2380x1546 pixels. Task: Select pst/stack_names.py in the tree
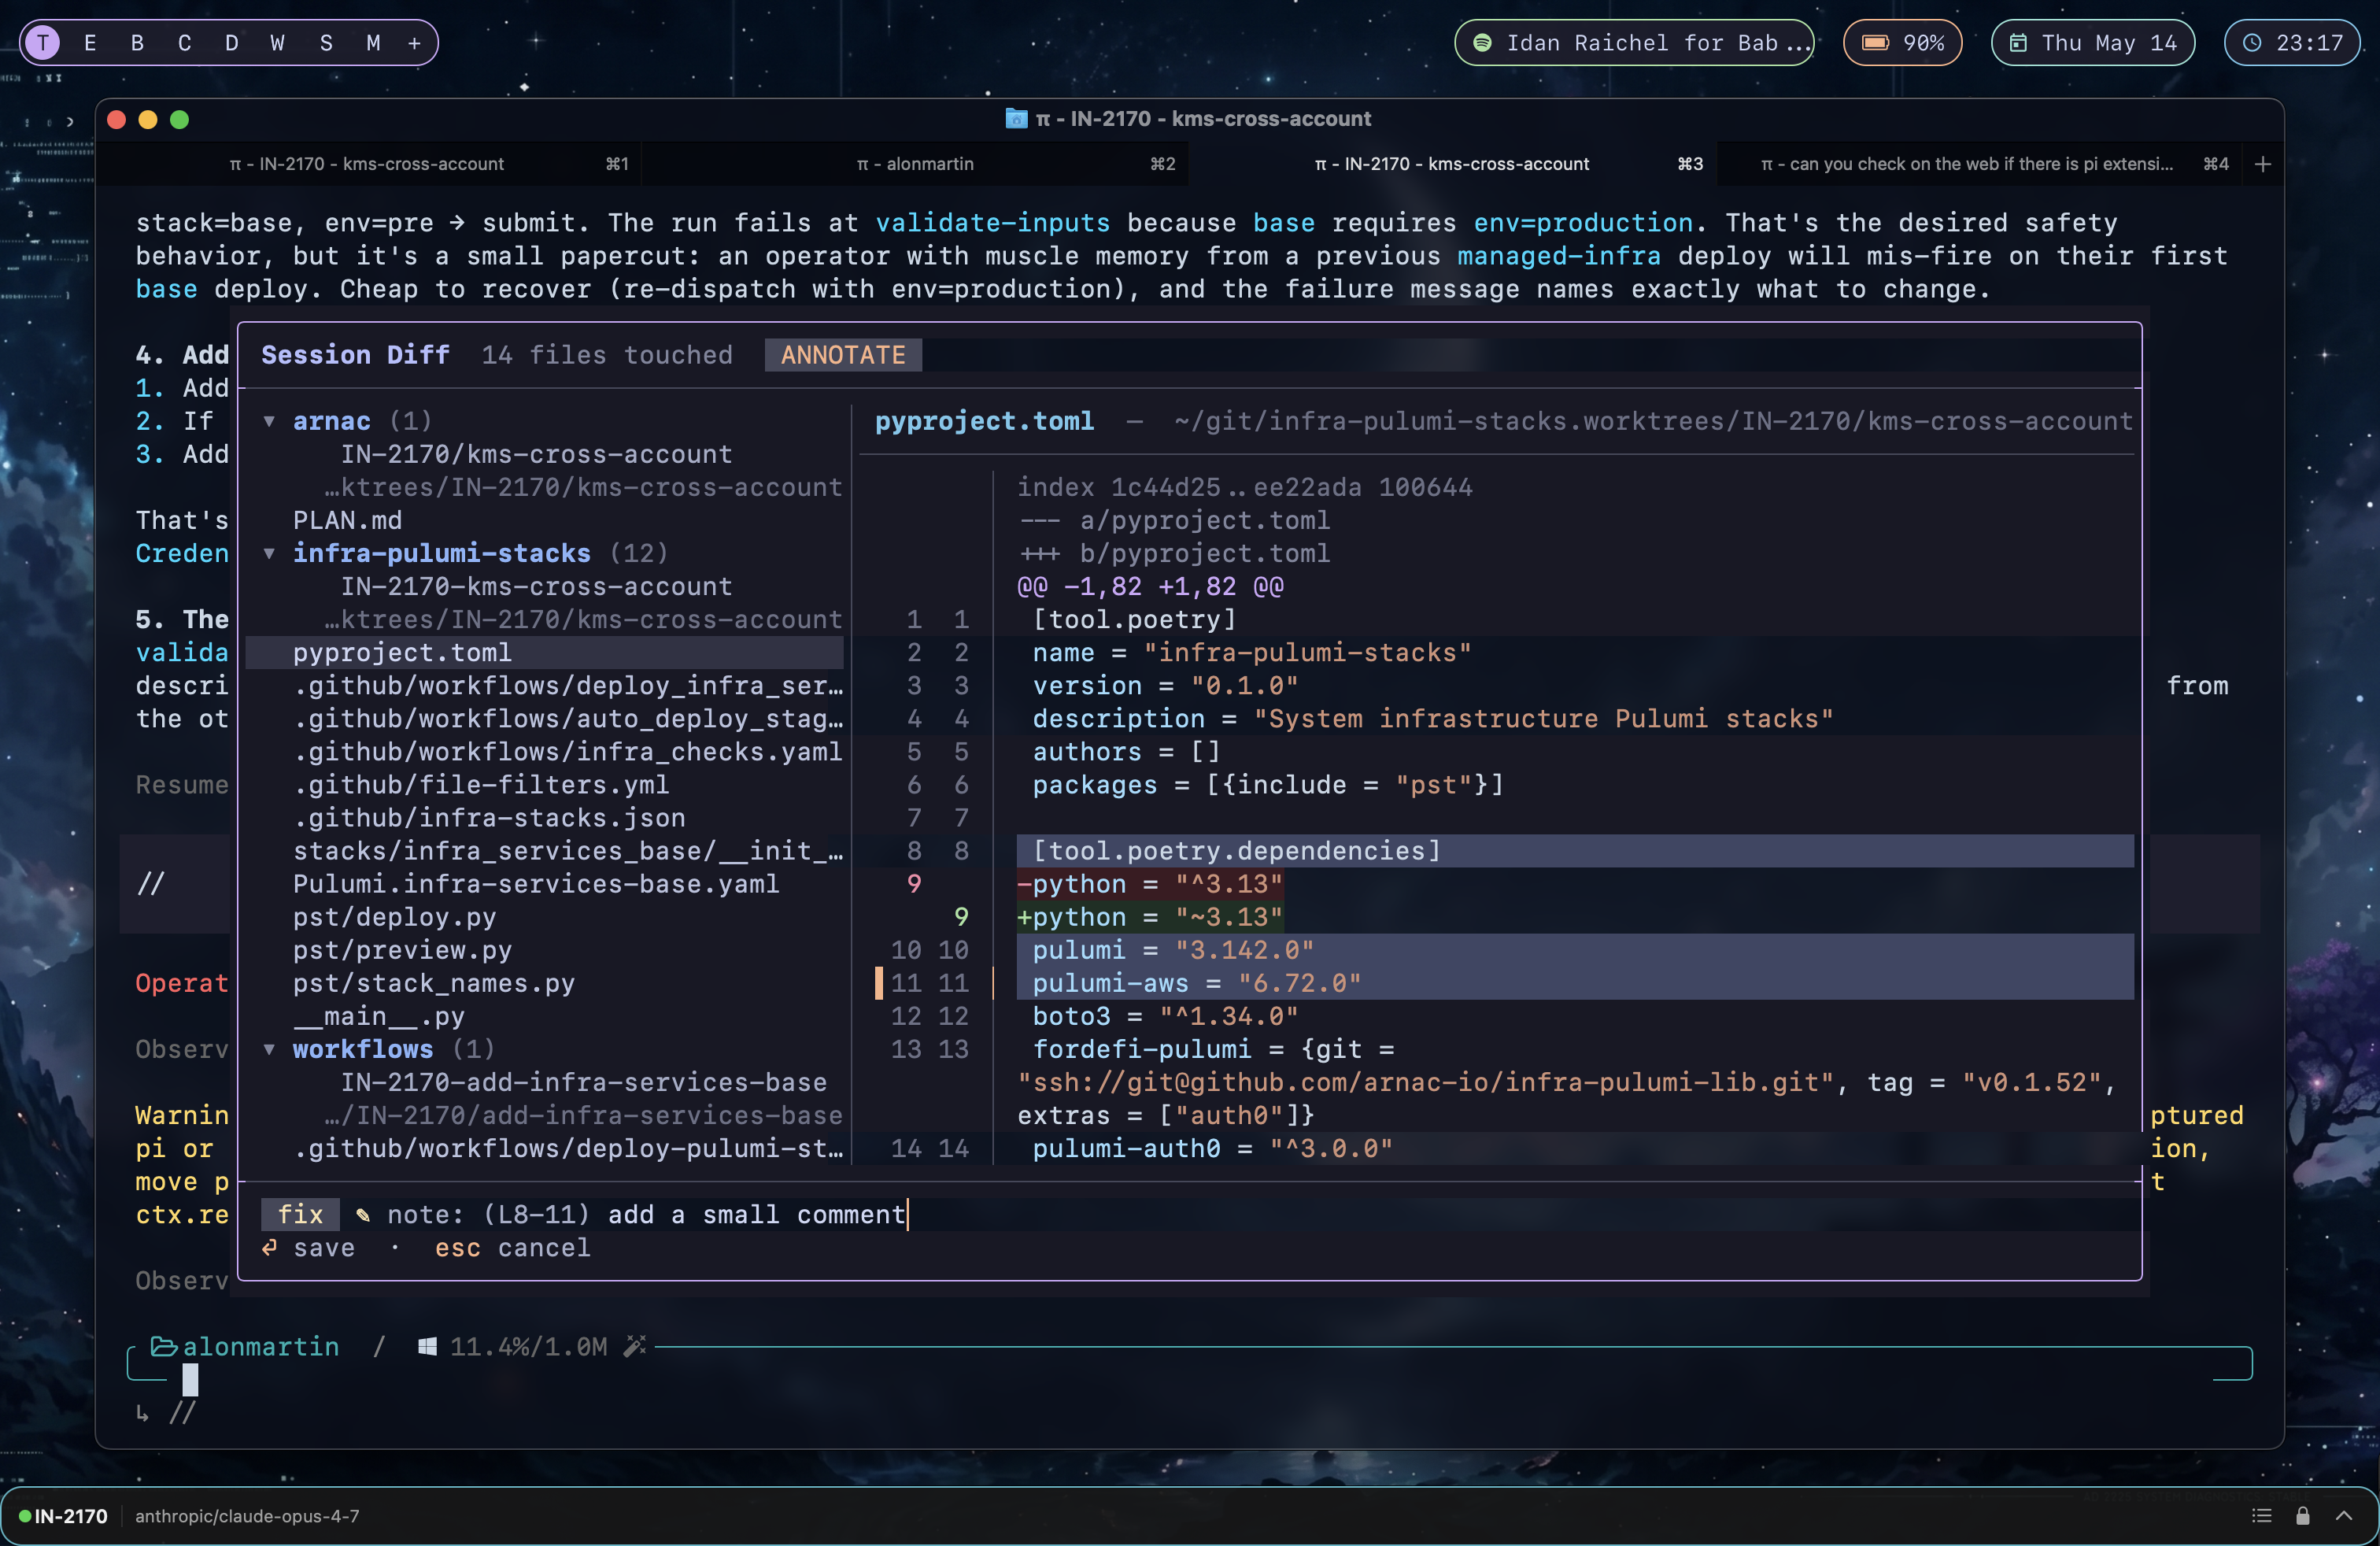[434, 983]
